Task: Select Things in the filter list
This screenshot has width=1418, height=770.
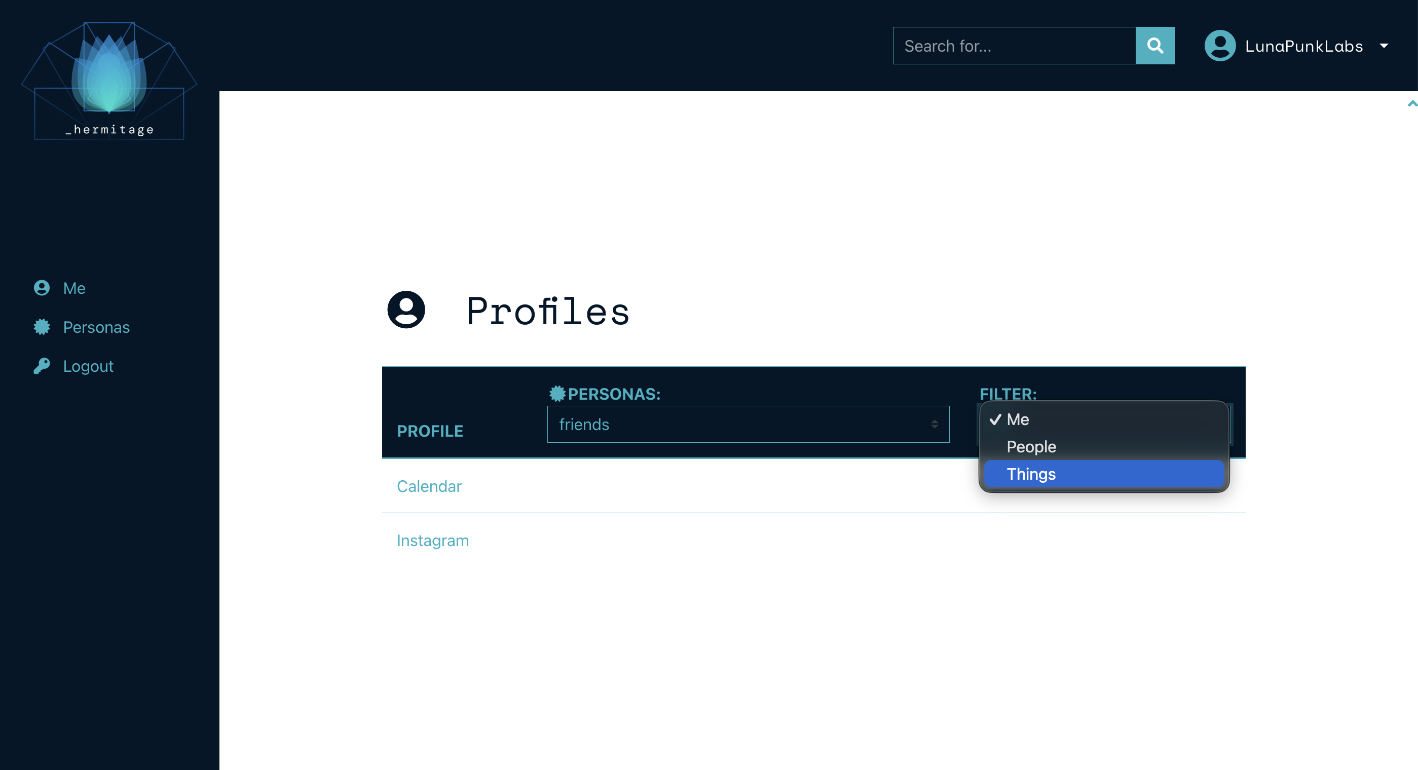Action: [x=1031, y=473]
